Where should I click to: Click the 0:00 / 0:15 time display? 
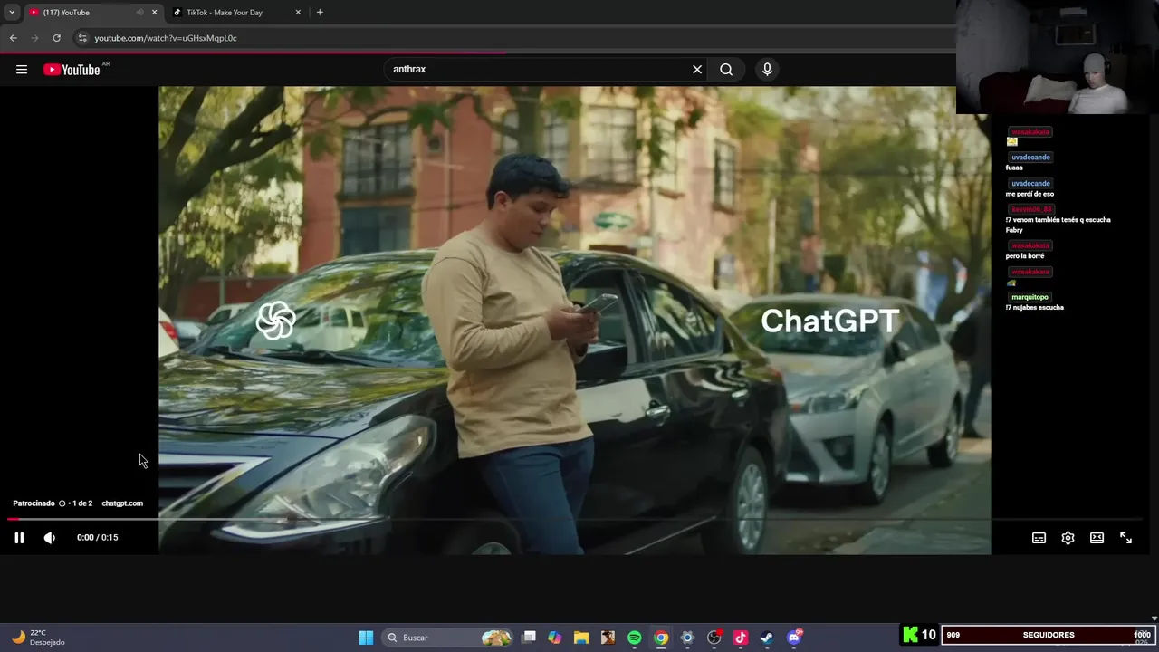98,538
